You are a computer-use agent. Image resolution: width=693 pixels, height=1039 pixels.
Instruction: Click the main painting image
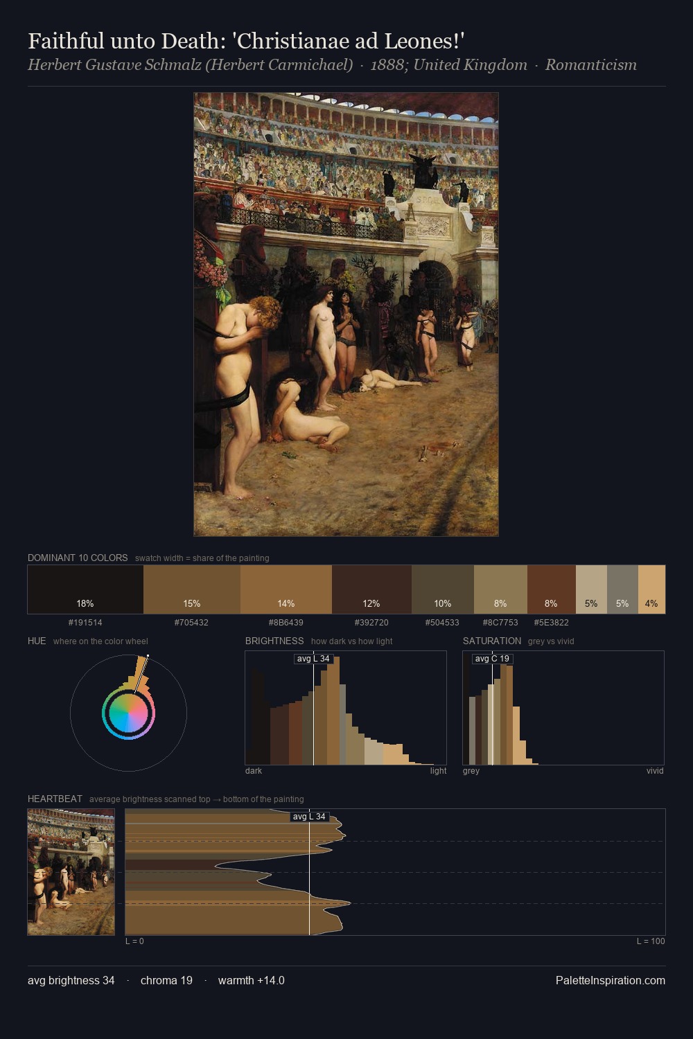coord(346,314)
